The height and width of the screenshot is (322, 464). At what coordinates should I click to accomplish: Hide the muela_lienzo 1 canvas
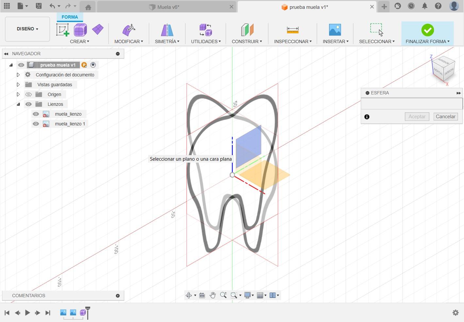pyautogui.click(x=36, y=124)
